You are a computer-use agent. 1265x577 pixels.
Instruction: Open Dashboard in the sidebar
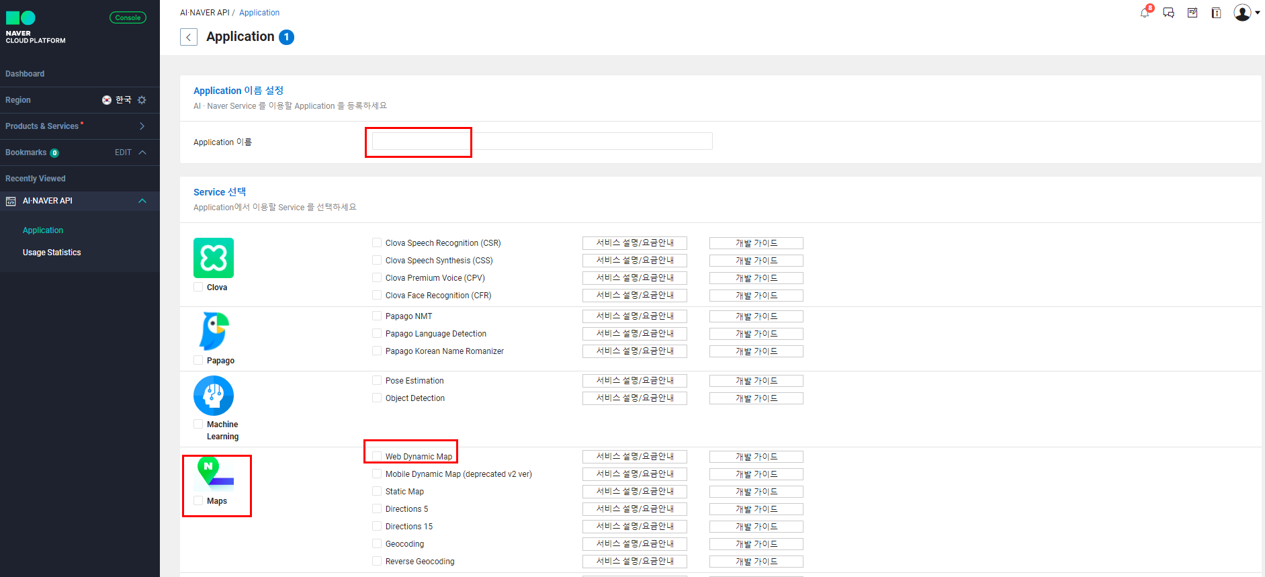[x=25, y=74]
